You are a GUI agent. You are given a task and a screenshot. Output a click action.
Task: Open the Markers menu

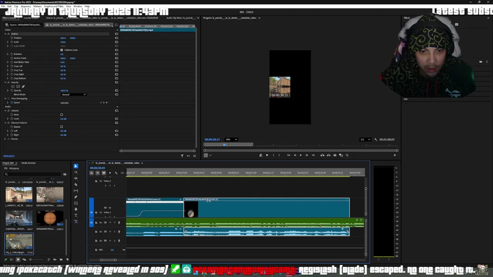coord(37,6)
